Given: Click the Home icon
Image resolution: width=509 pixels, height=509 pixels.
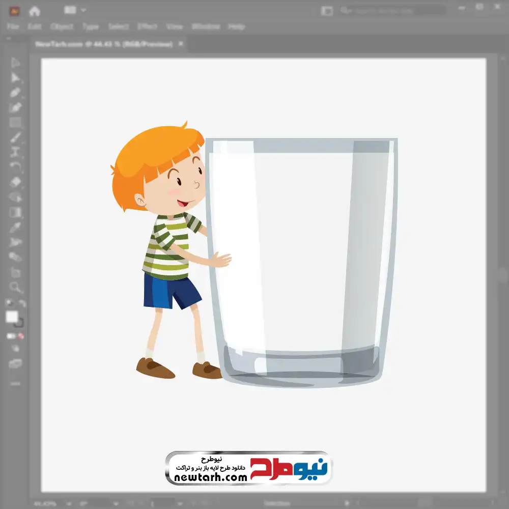Looking at the screenshot, I should (x=34, y=11).
